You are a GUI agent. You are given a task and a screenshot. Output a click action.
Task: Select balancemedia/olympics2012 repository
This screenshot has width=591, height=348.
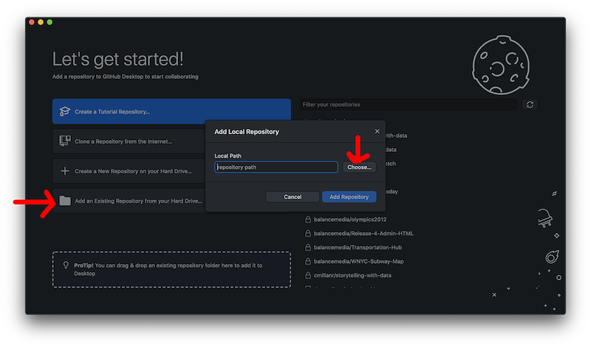click(x=349, y=219)
